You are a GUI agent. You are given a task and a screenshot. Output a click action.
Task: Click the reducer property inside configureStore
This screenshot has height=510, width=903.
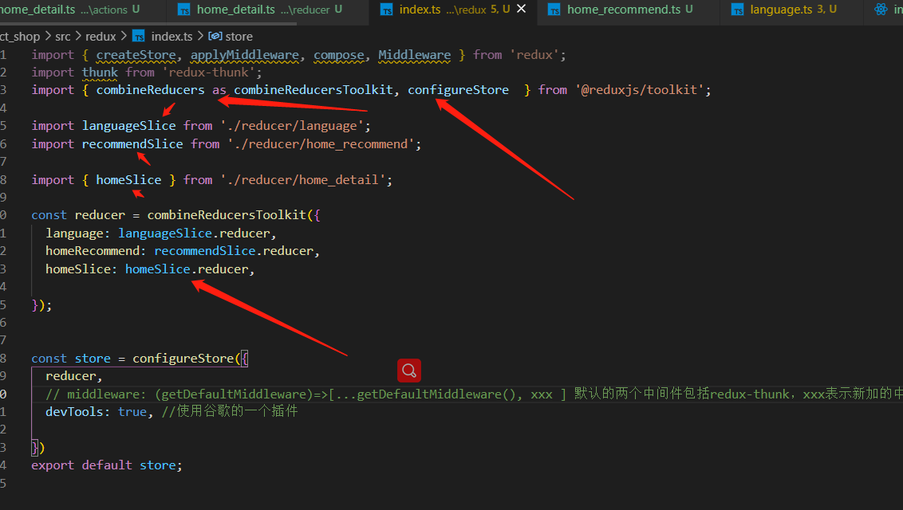[71, 376]
